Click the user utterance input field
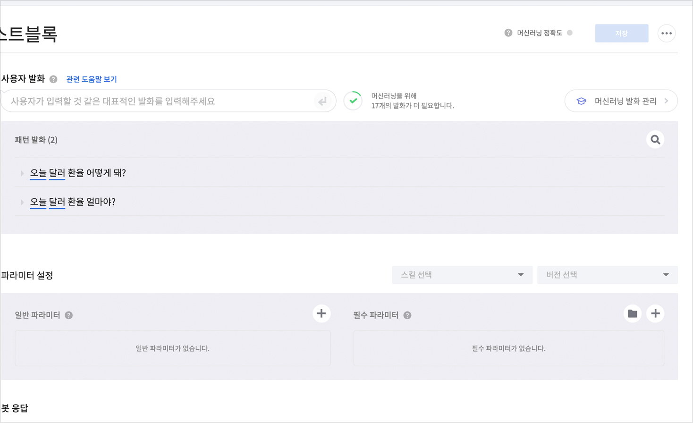 click(161, 101)
